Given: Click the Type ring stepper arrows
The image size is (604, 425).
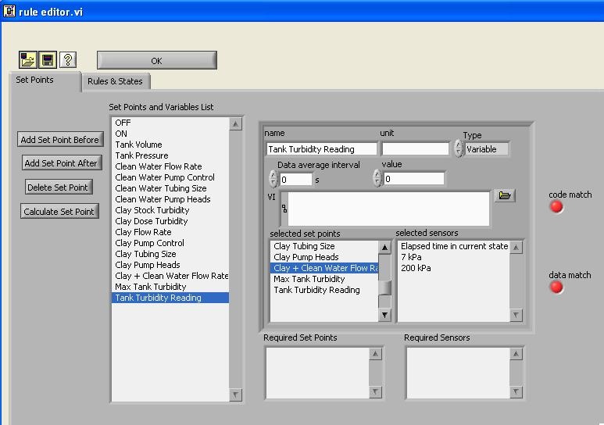Looking at the screenshot, I should point(458,148).
